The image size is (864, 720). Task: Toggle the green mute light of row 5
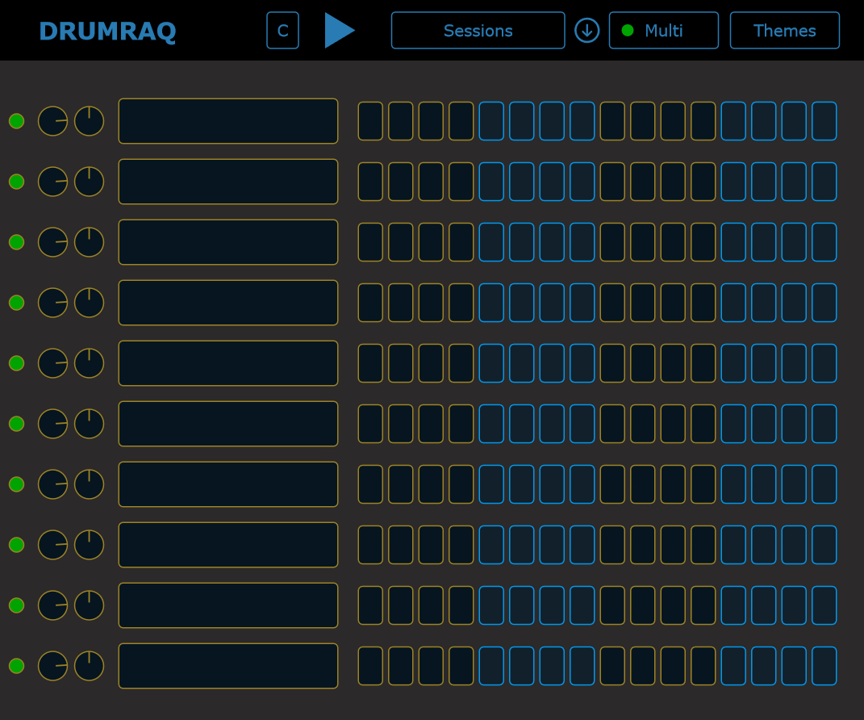click(16, 363)
